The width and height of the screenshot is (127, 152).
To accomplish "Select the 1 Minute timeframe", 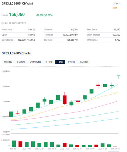I will [21, 62].
